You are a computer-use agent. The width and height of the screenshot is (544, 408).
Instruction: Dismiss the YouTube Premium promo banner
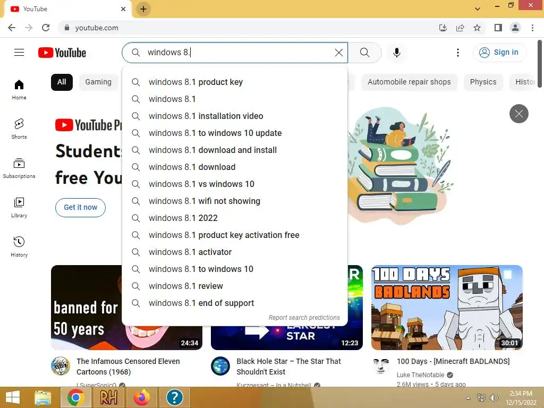(518, 114)
